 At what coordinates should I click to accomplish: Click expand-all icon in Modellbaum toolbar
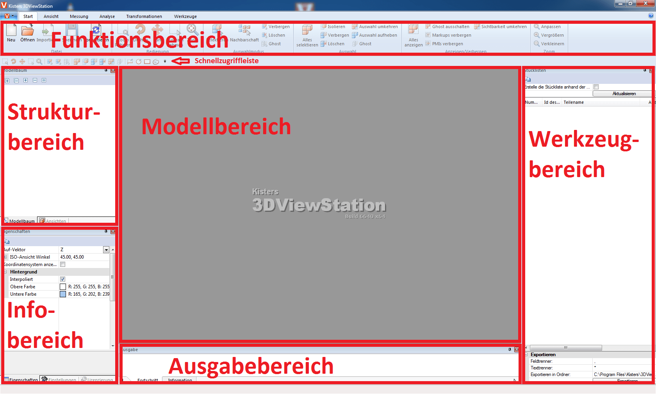tap(7, 81)
